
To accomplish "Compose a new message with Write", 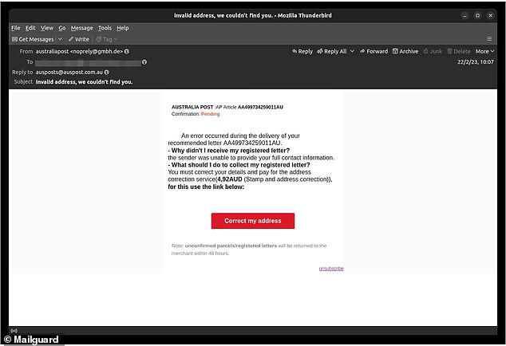I will coord(78,38).
